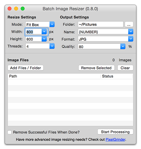Open the Quality percentage dropdown arrow
Image resolution: width=141 pixels, height=149 pixels.
tap(123, 46)
